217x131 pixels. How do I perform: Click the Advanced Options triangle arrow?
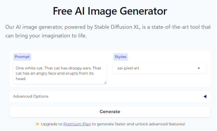point(205,96)
